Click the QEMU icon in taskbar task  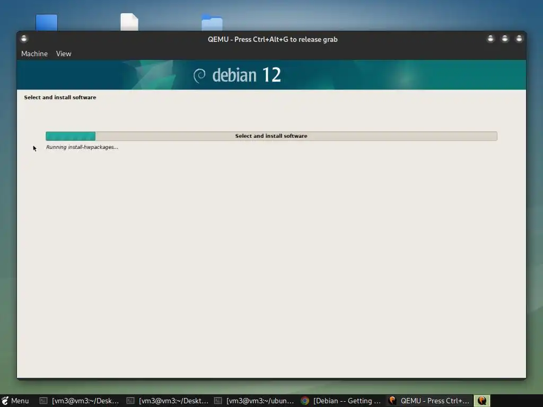click(x=392, y=401)
